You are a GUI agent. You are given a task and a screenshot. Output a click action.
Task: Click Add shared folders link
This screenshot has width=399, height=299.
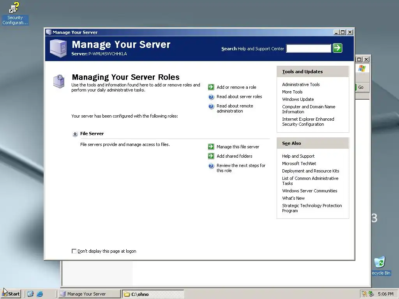click(234, 156)
